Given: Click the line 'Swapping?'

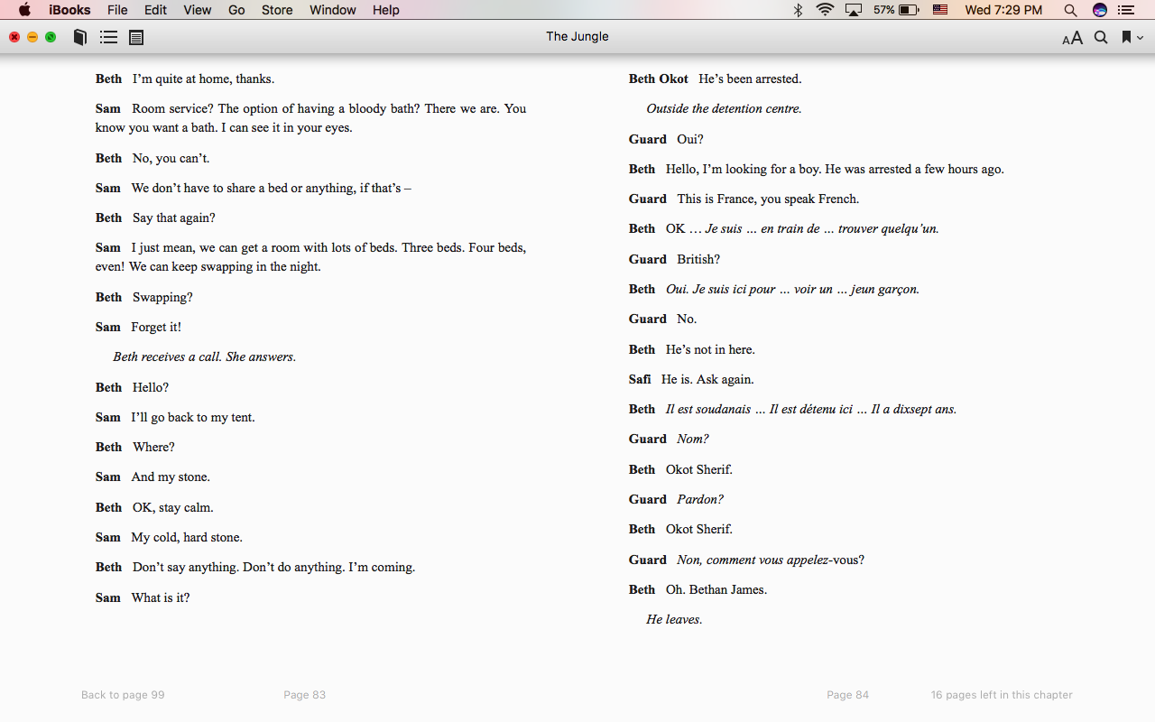Looking at the screenshot, I should tap(162, 298).
